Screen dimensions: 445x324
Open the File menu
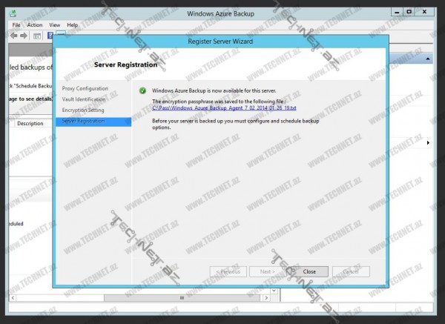(16, 25)
